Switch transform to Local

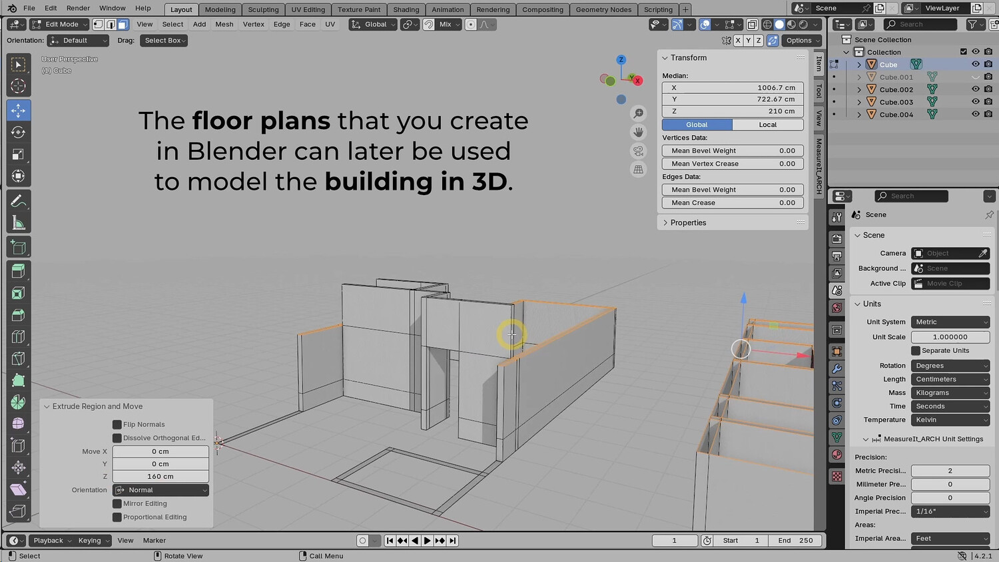pos(768,125)
